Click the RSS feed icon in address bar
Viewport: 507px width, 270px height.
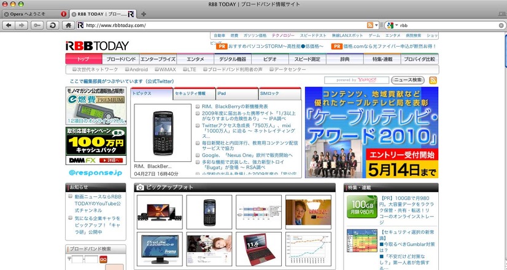point(370,25)
